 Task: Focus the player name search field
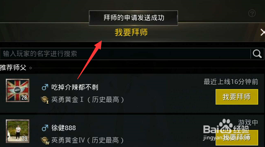coord(125,54)
